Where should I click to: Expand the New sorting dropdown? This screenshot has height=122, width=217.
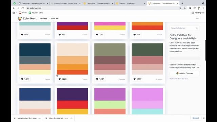[x=55, y=19]
